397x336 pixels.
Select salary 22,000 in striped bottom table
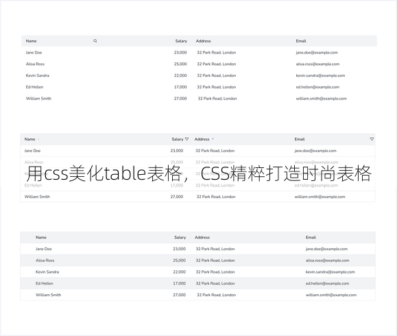[x=179, y=272]
